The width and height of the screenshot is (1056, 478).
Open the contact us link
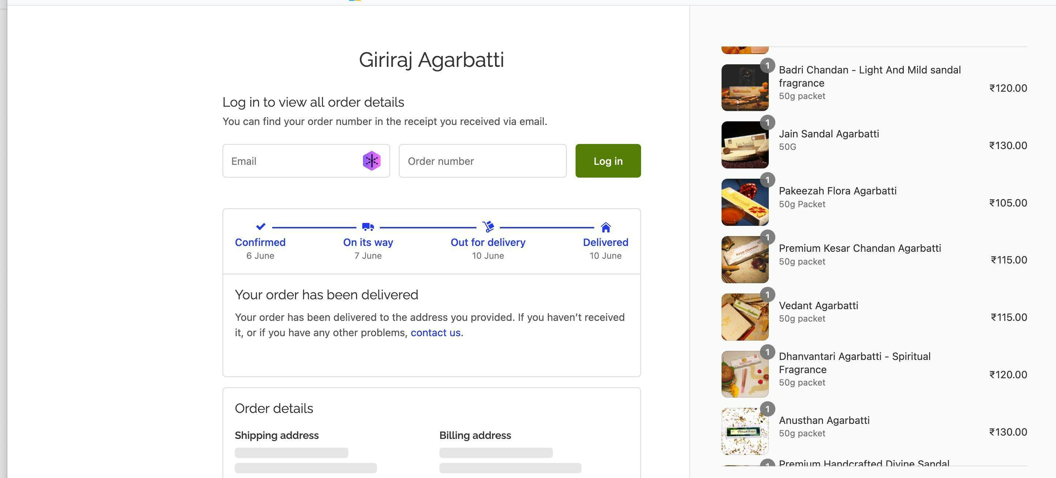(435, 333)
